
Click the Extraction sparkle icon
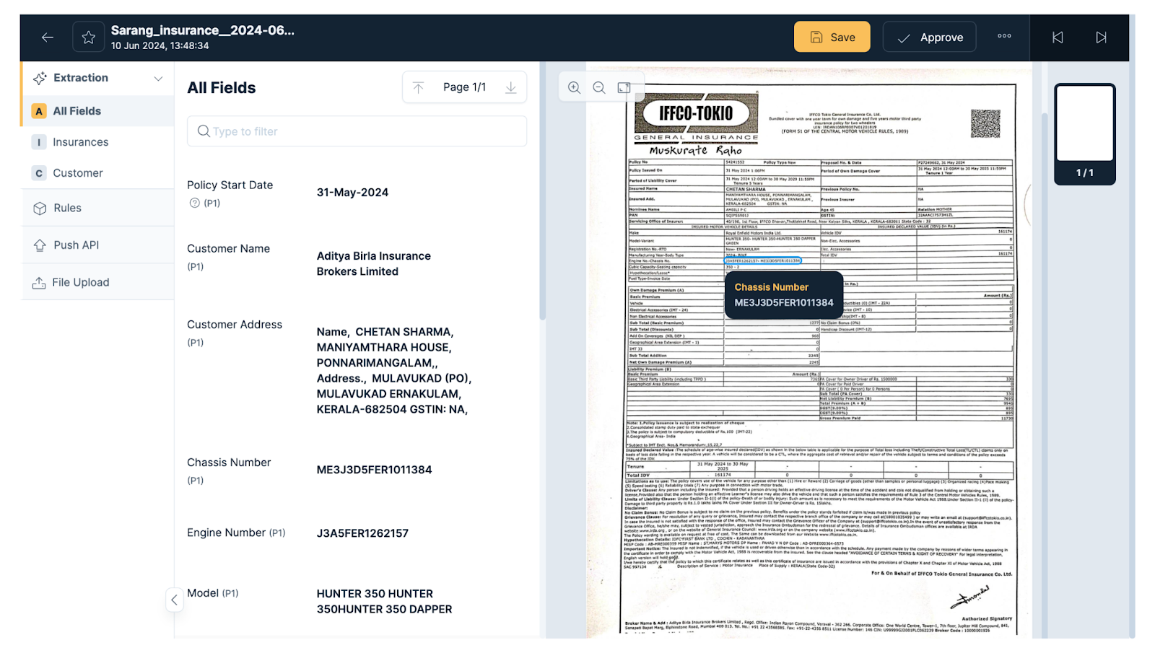[40, 78]
